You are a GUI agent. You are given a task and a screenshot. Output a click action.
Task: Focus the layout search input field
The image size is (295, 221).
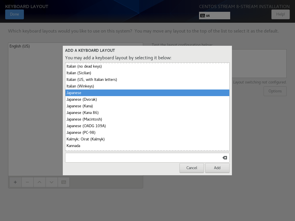click(x=147, y=158)
